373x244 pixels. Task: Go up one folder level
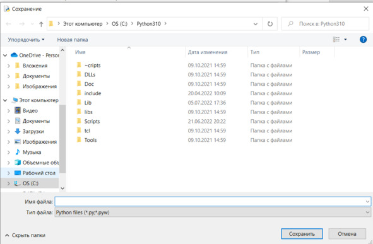pyautogui.click(x=41, y=24)
